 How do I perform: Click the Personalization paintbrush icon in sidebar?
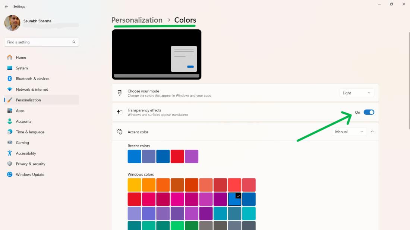10,100
